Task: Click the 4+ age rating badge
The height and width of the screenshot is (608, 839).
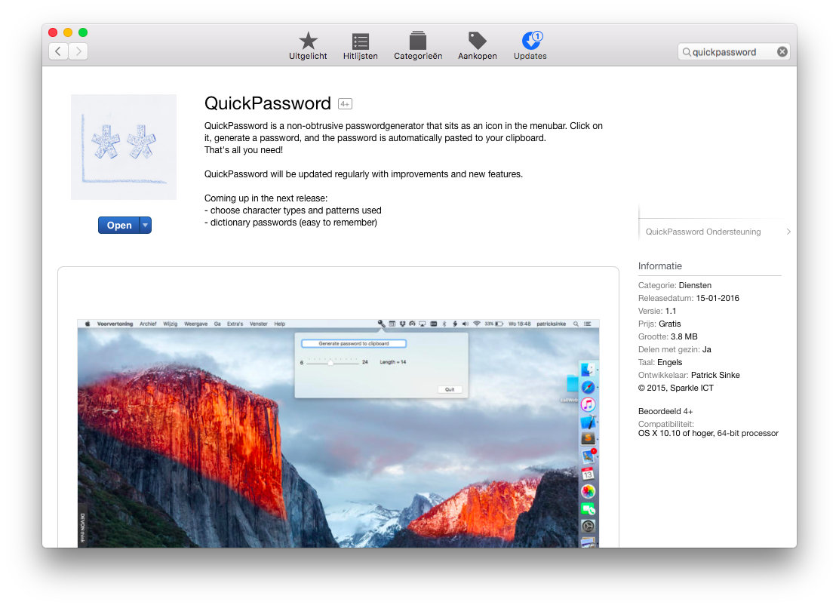Action: [345, 104]
